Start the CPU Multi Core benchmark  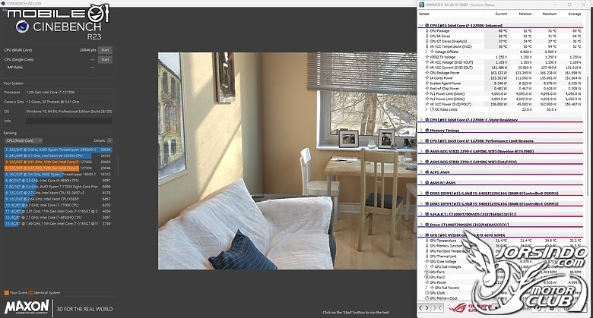[105, 50]
